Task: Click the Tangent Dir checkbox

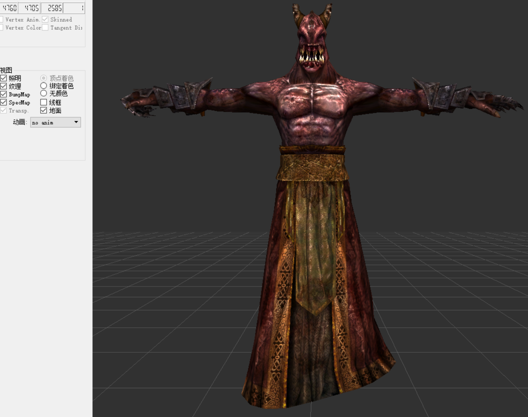Action: pos(45,27)
